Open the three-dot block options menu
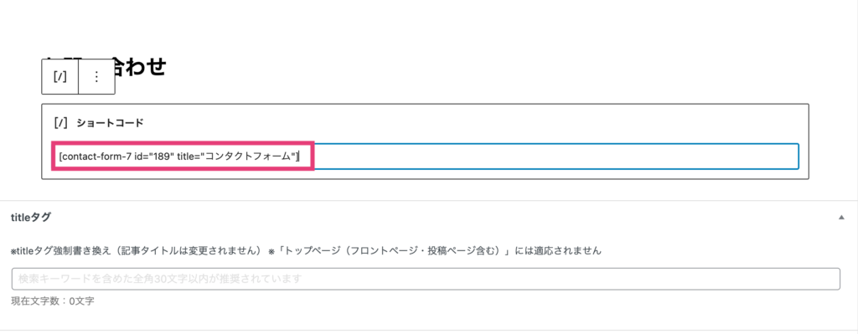Image resolution: width=858 pixels, height=334 pixels. [97, 76]
